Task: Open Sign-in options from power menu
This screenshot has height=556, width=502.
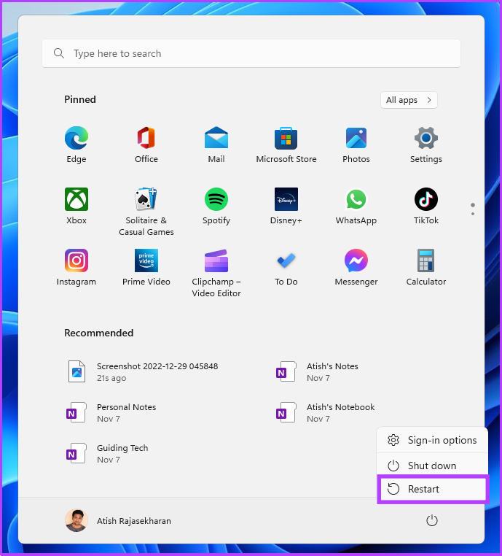Action: [433, 440]
